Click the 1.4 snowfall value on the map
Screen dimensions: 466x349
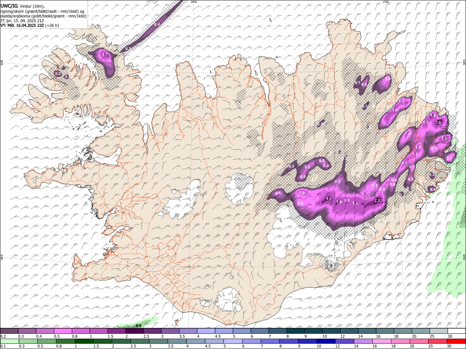(426, 123)
